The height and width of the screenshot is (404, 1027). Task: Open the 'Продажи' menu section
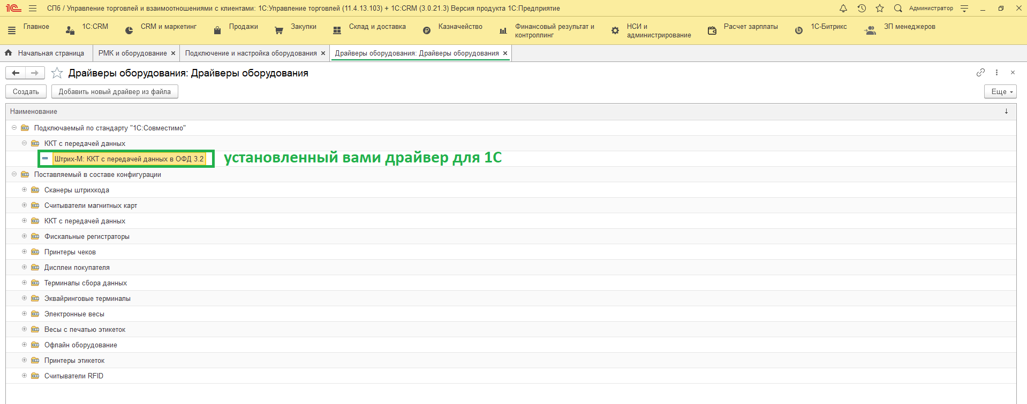pos(243,27)
